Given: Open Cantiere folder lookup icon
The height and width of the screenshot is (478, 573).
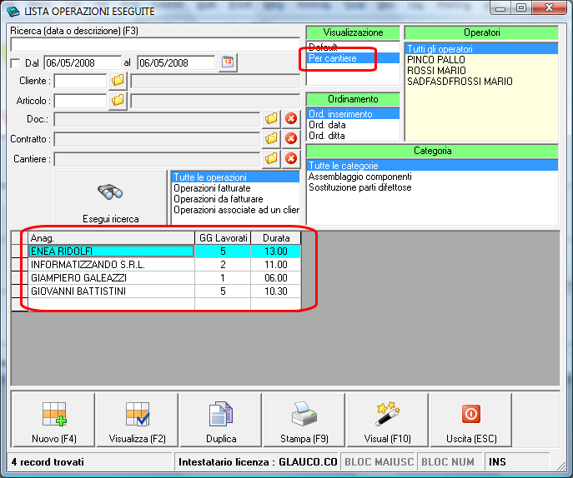Looking at the screenshot, I should coord(271,159).
